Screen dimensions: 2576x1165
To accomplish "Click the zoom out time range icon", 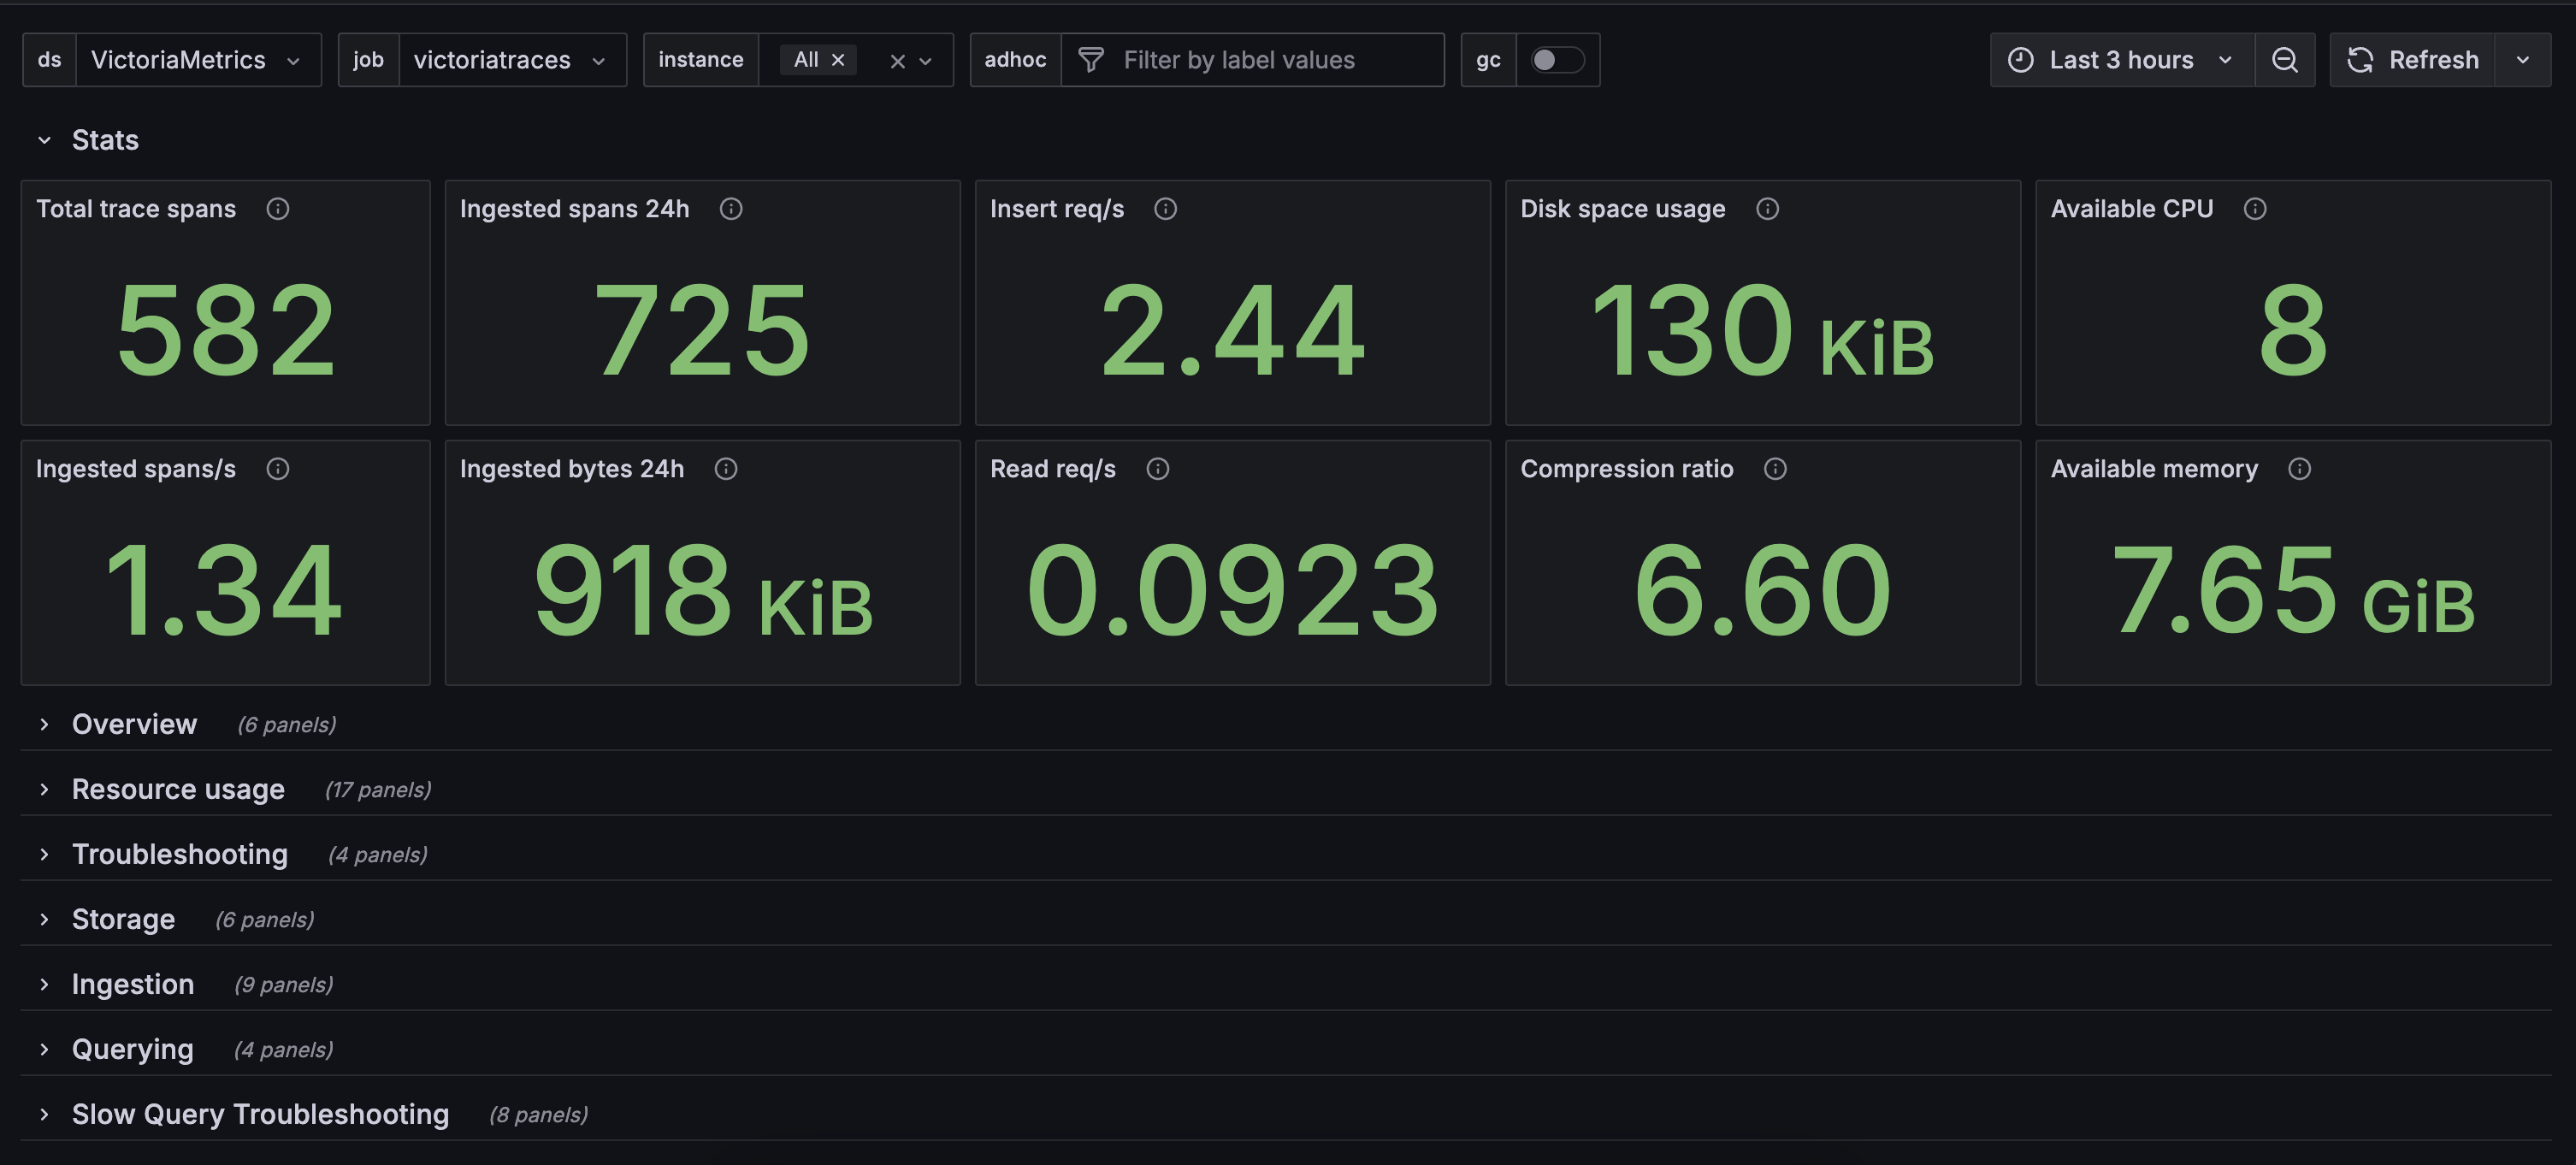I will (2284, 60).
